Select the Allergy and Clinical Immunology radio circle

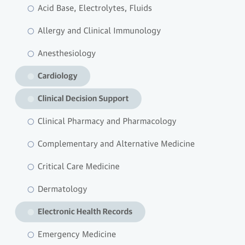(x=31, y=31)
